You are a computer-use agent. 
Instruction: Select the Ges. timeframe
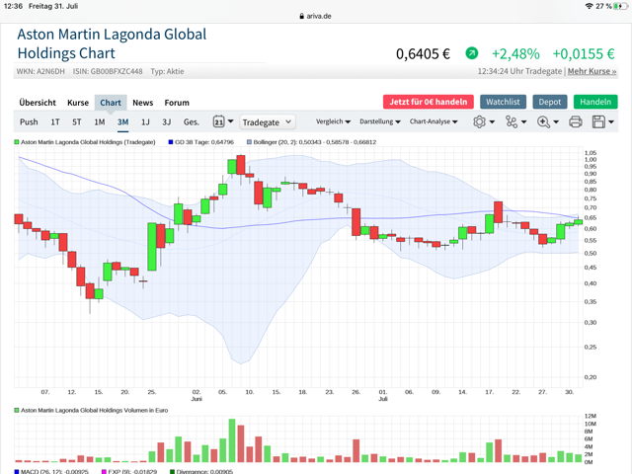[191, 121]
